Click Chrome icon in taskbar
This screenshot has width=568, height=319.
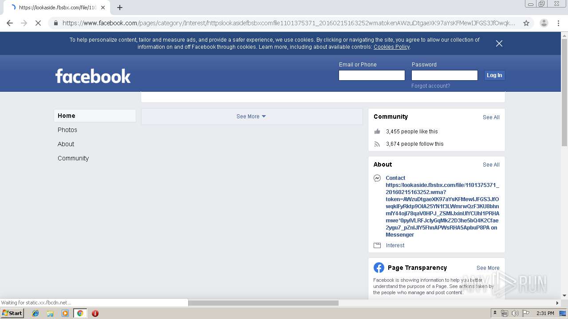[80, 313]
